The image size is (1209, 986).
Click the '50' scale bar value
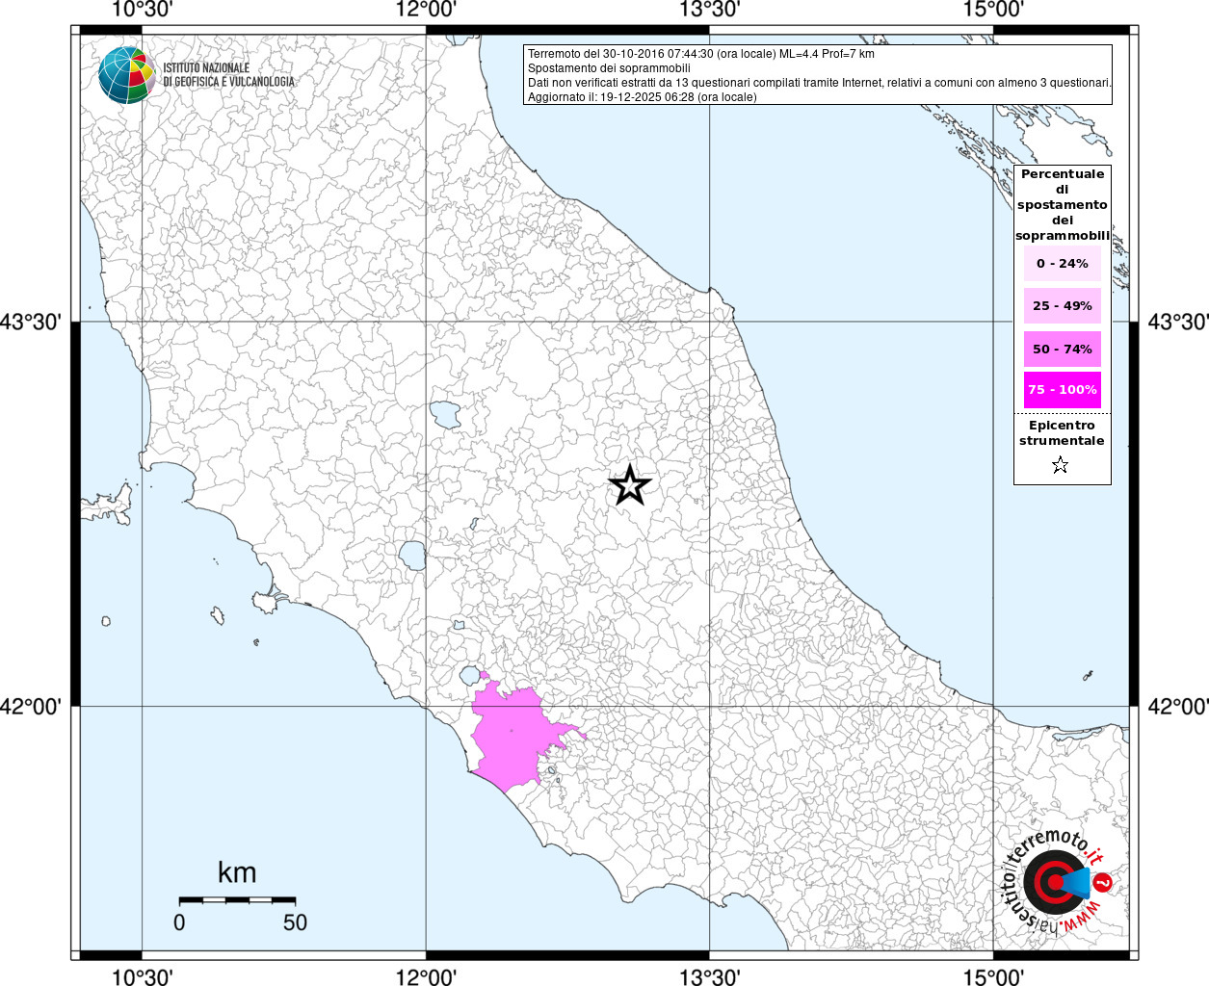click(x=295, y=922)
